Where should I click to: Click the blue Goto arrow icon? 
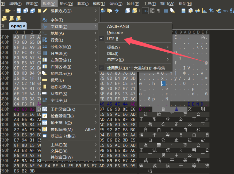click(x=117, y=11)
